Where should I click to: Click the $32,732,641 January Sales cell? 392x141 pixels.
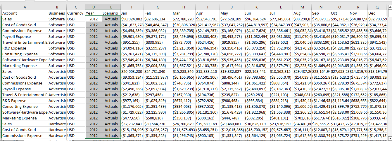pyautogui.click(x=132, y=124)
